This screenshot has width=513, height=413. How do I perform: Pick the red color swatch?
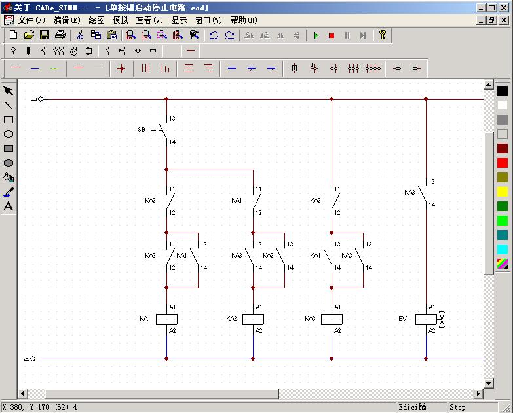(x=503, y=163)
